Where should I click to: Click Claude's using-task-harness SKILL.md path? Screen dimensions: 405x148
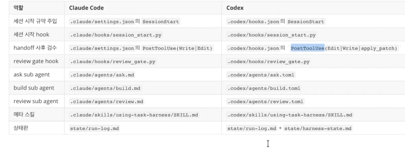click(x=134, y=115)
